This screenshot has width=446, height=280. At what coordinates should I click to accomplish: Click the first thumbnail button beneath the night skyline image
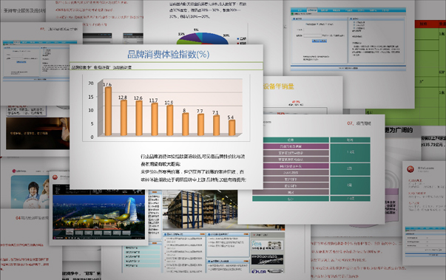[x=70, y=233]
